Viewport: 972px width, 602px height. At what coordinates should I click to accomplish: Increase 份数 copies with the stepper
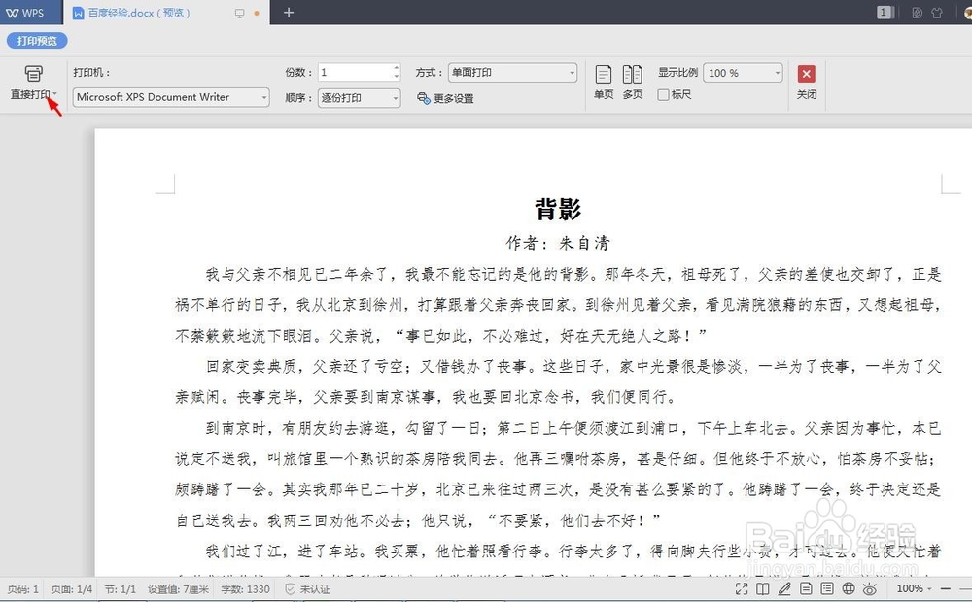pos(396,67)
